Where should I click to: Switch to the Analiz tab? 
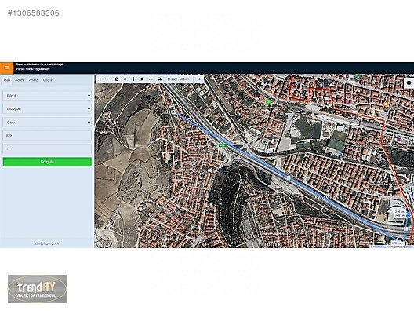point(33,80)
